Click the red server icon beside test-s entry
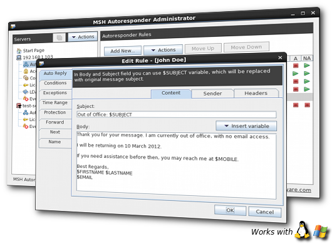This screenshot has height=244, width=332. coord(19,105)
